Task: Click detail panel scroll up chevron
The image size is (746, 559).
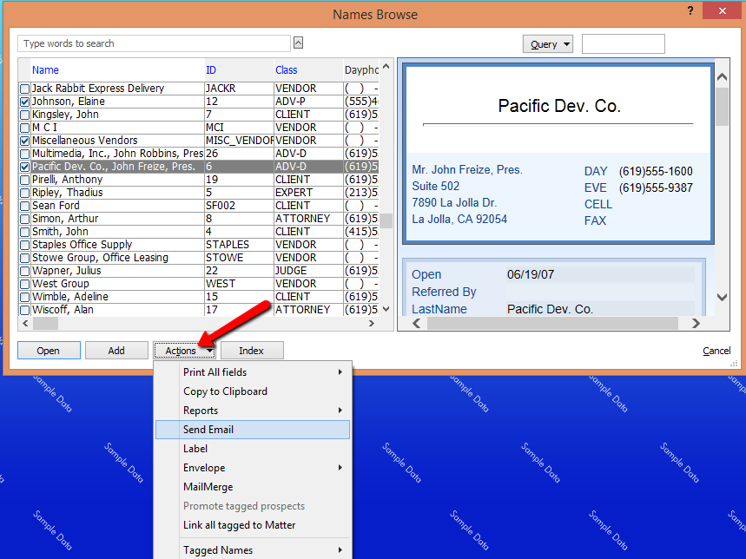Action: click(x=723, y=77)
